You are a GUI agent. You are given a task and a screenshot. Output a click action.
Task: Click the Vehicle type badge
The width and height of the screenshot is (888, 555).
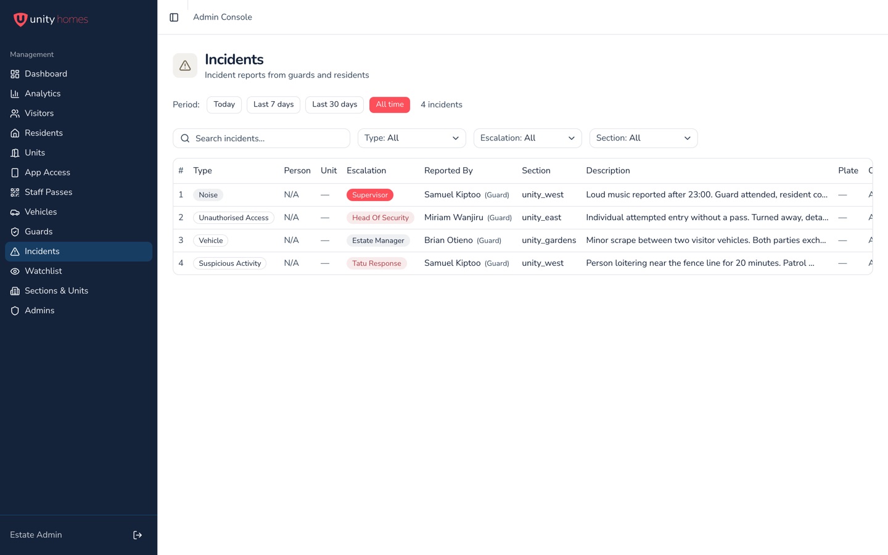tap(211, 240)
